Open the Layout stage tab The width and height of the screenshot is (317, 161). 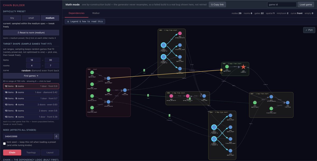50,152
